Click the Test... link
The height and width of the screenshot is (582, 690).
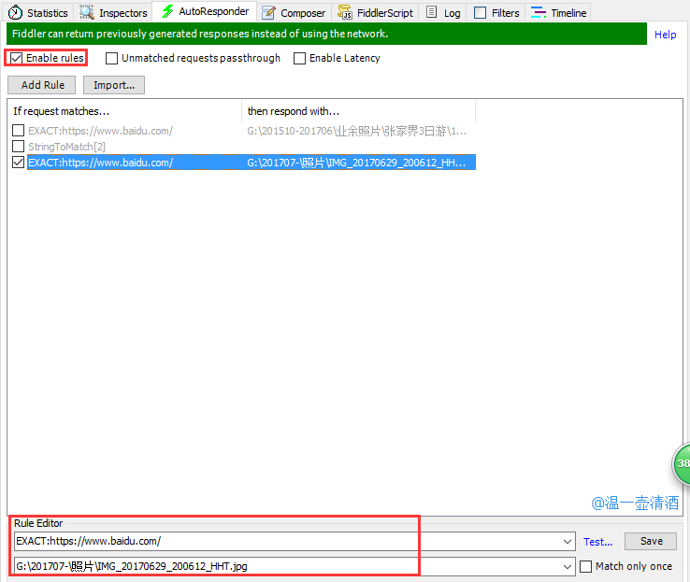598,542
